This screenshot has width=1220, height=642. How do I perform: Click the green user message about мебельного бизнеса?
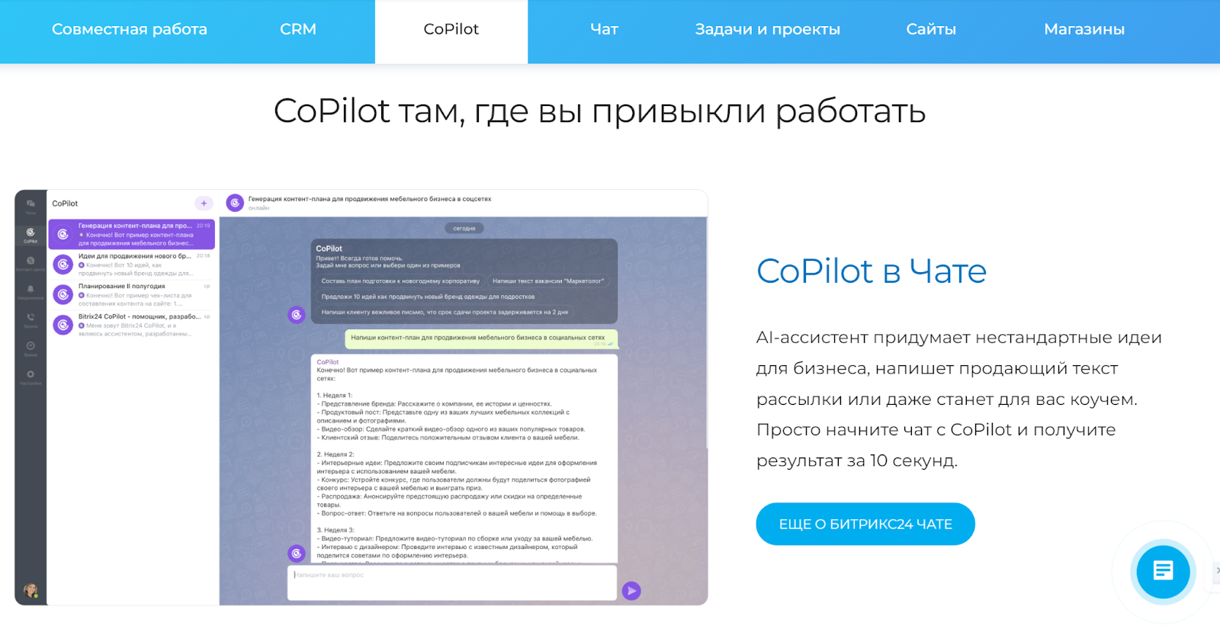pos(481,339)
